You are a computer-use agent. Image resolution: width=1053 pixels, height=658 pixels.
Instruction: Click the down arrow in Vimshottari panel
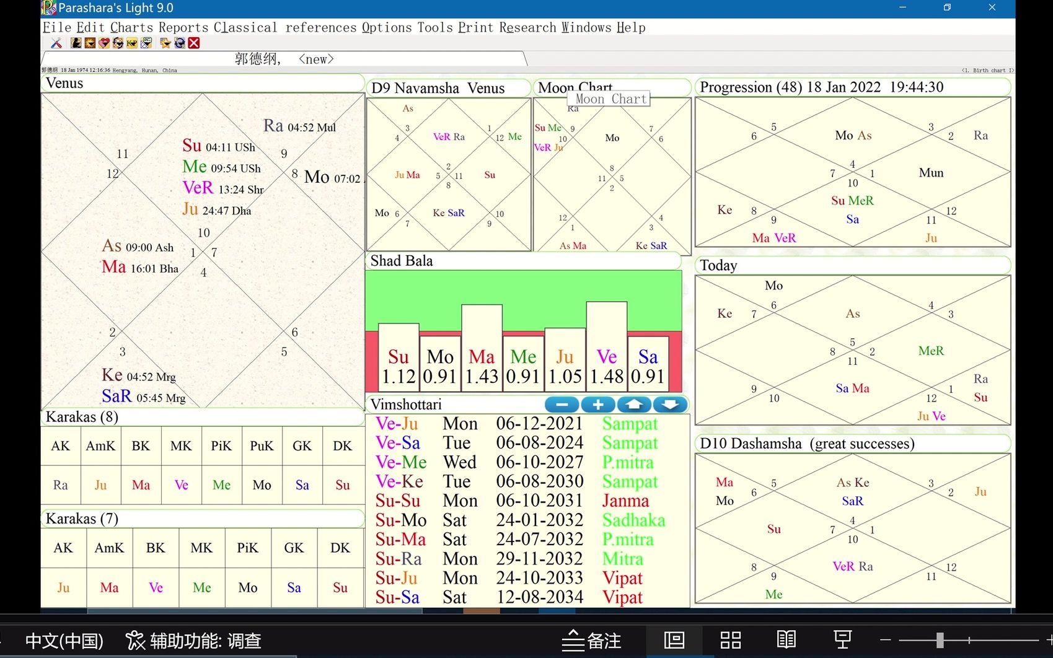[671, 405]
